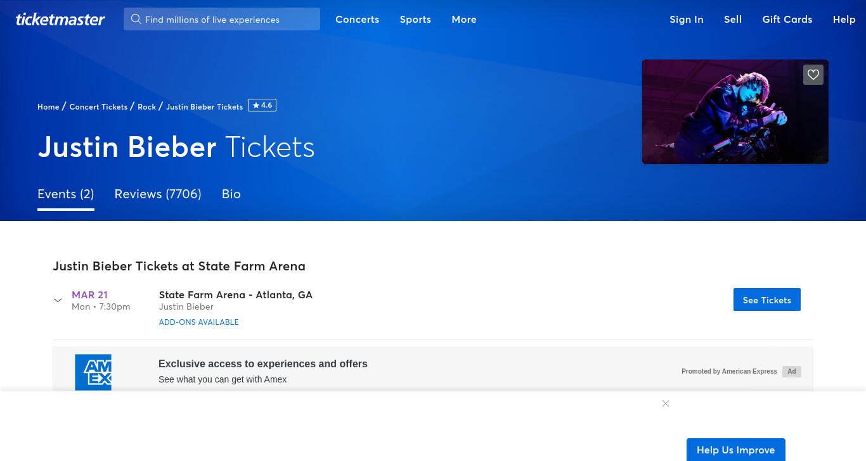Dismiss the bottom banner with X

click(666, 403)
